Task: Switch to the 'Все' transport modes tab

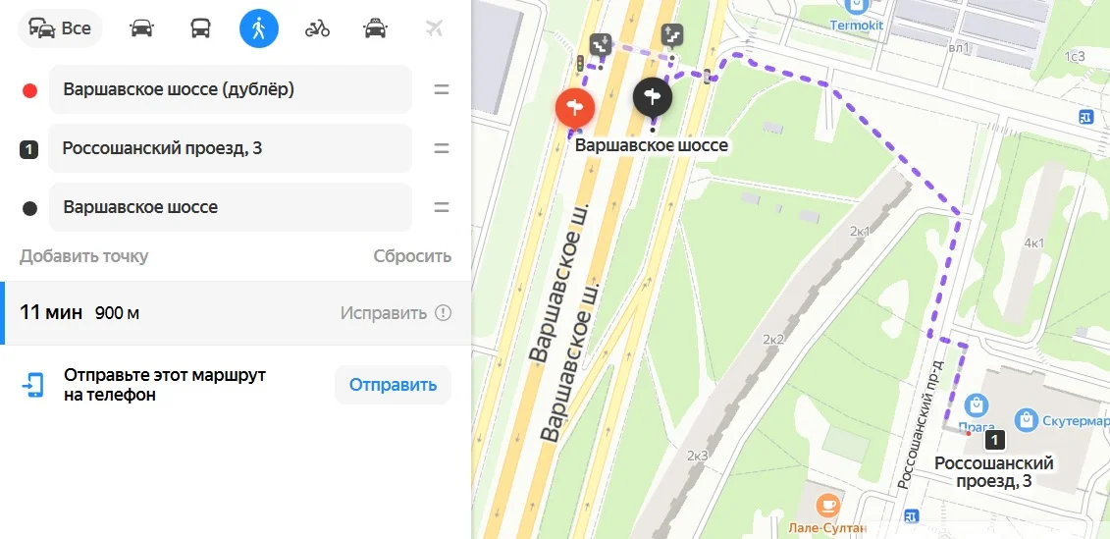Action: pos(60,29)
